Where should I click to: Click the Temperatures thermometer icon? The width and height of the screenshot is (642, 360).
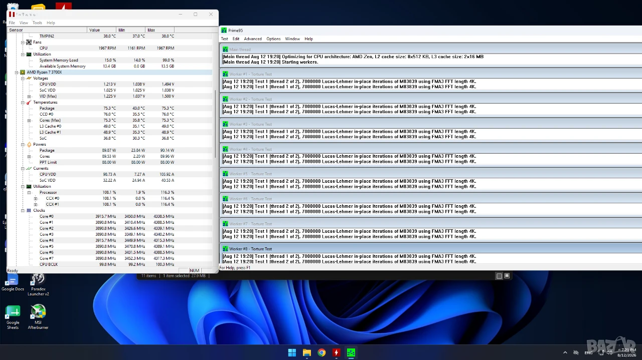point(29,102)
